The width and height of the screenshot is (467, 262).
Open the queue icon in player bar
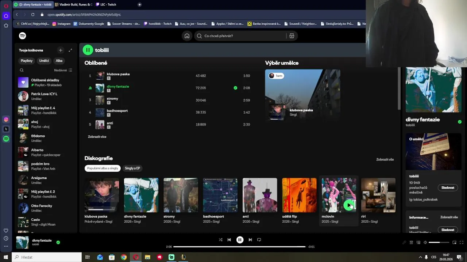[411, 242]
